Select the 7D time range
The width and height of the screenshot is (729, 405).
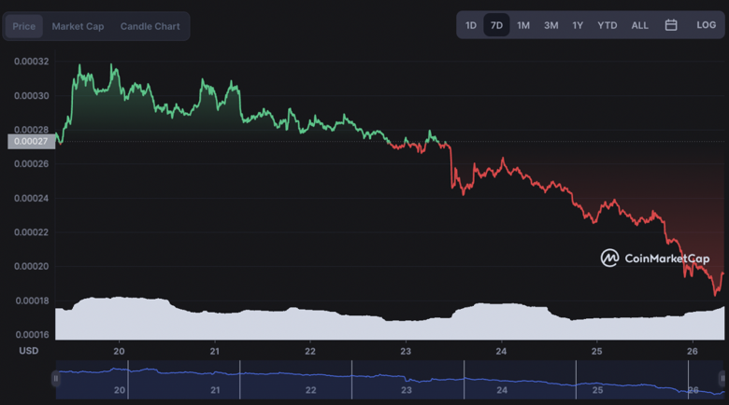[x=496, y=25]
